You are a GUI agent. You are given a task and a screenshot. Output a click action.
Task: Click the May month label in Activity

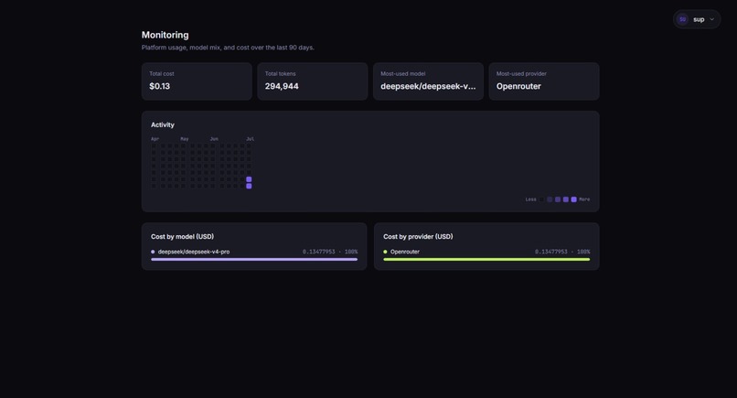tap(185, 139)
